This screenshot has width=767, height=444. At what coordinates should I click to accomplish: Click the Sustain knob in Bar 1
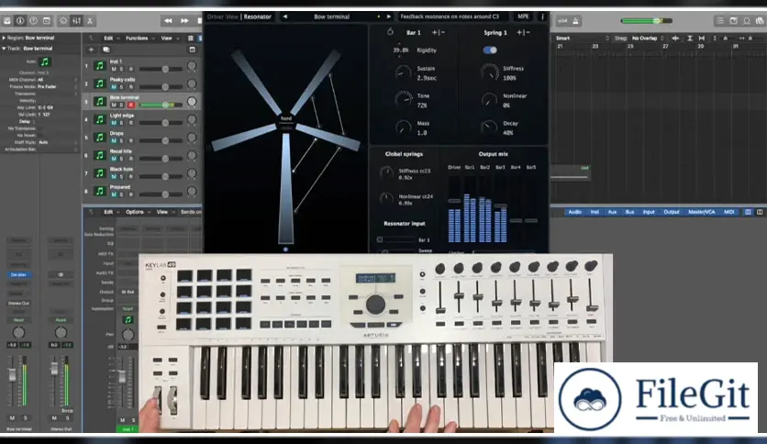coord(403,72)
